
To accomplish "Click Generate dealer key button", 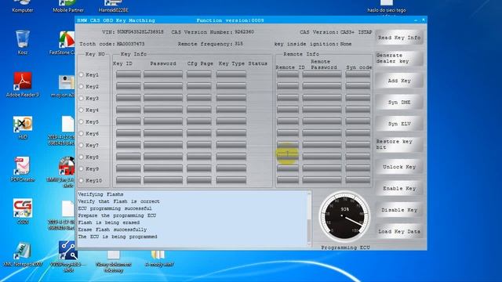I will click(399, 59).
